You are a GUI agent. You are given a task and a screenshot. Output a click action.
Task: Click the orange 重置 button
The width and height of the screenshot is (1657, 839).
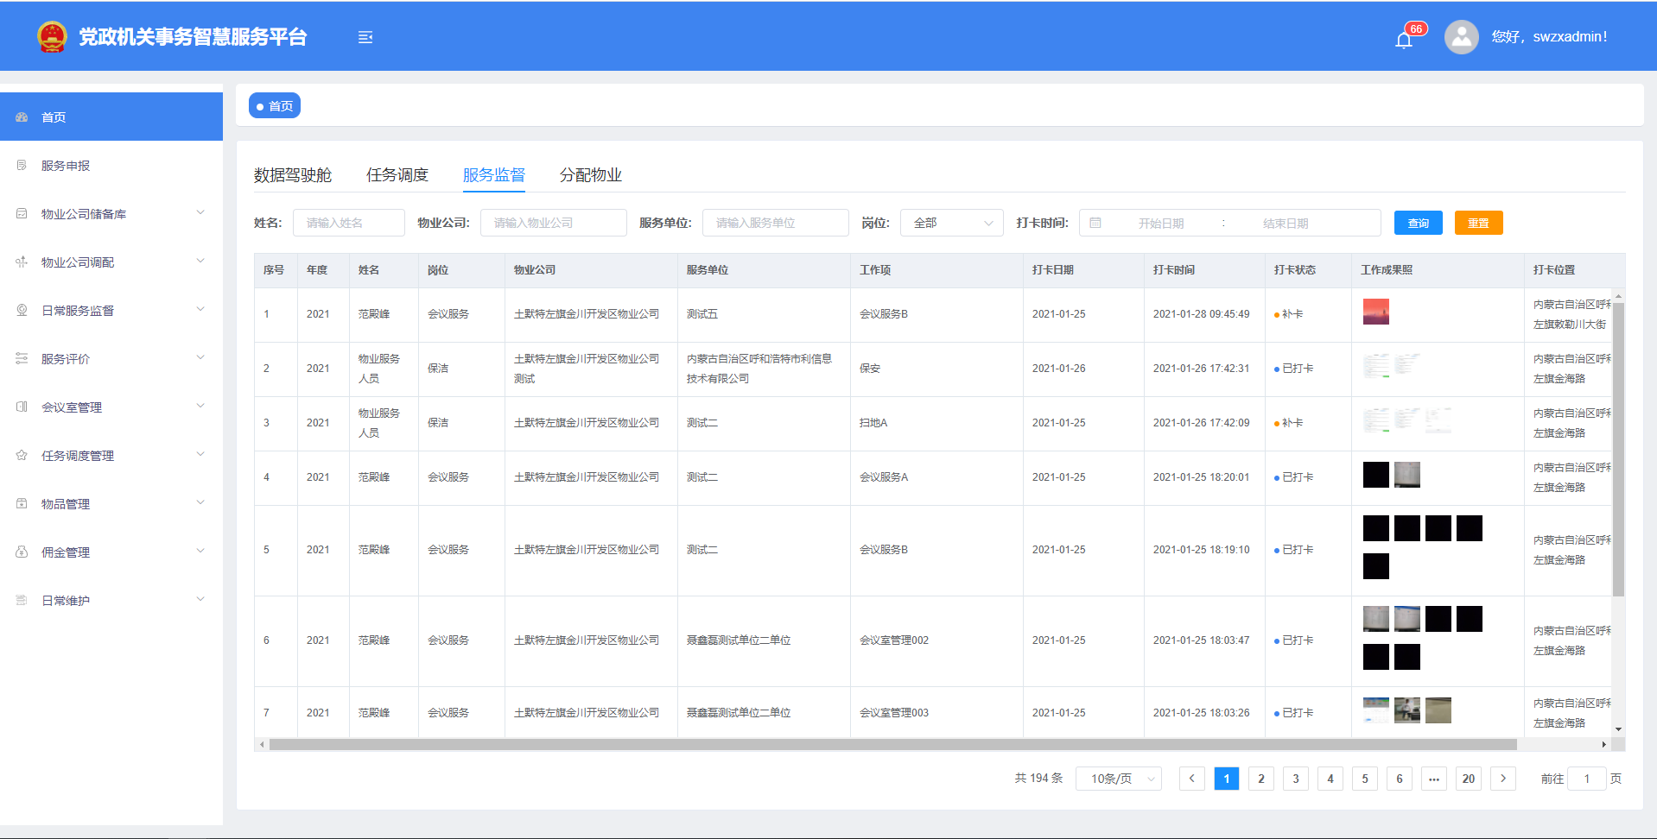[x=1478, y=223]
